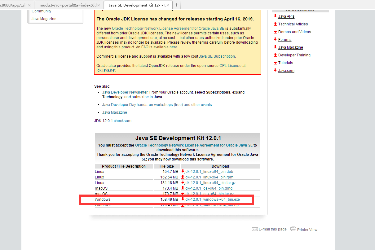375x250 pixels.
Task: Click red arrow icon beside Forums
Action: (x=275, y=39)
